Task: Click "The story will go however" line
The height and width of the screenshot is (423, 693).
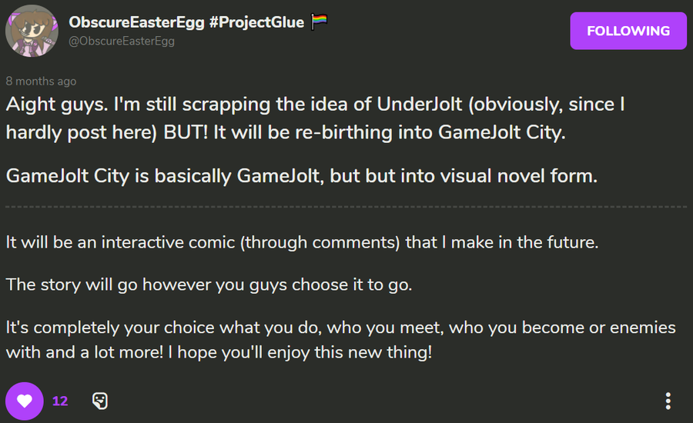Action: click(x=209, y=285)
